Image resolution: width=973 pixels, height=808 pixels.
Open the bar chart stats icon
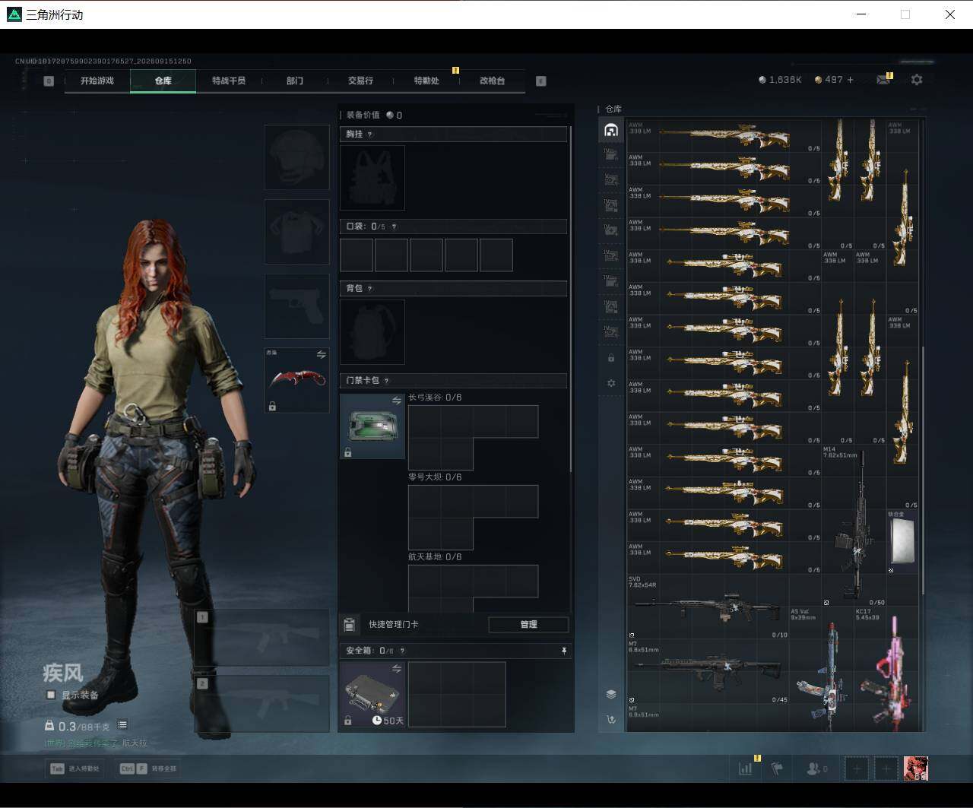click(x=746, y=768)
